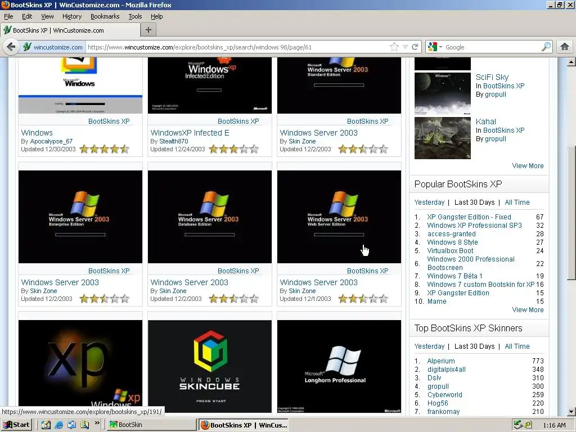Click the Windows Start button
This screenshot has height=432, width=576.
tap(16, 425)
